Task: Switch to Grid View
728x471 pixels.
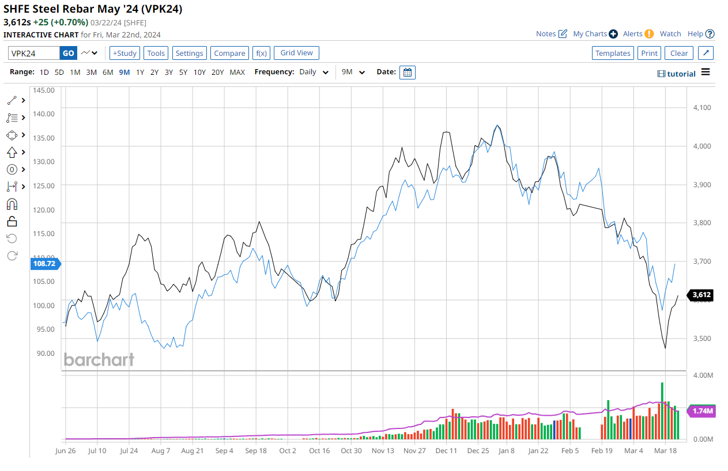Action: (x=296, y=53)
